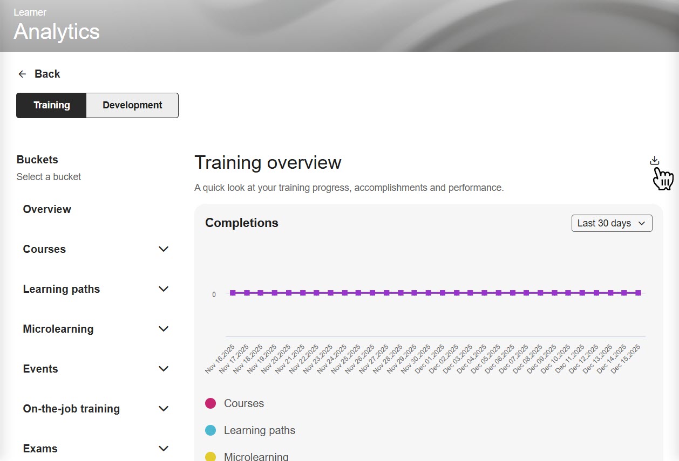Image resolution: width=679 pixels, height=461 pixels.
Task: Open the On-the-job training bucket
Action: point(71,409)
